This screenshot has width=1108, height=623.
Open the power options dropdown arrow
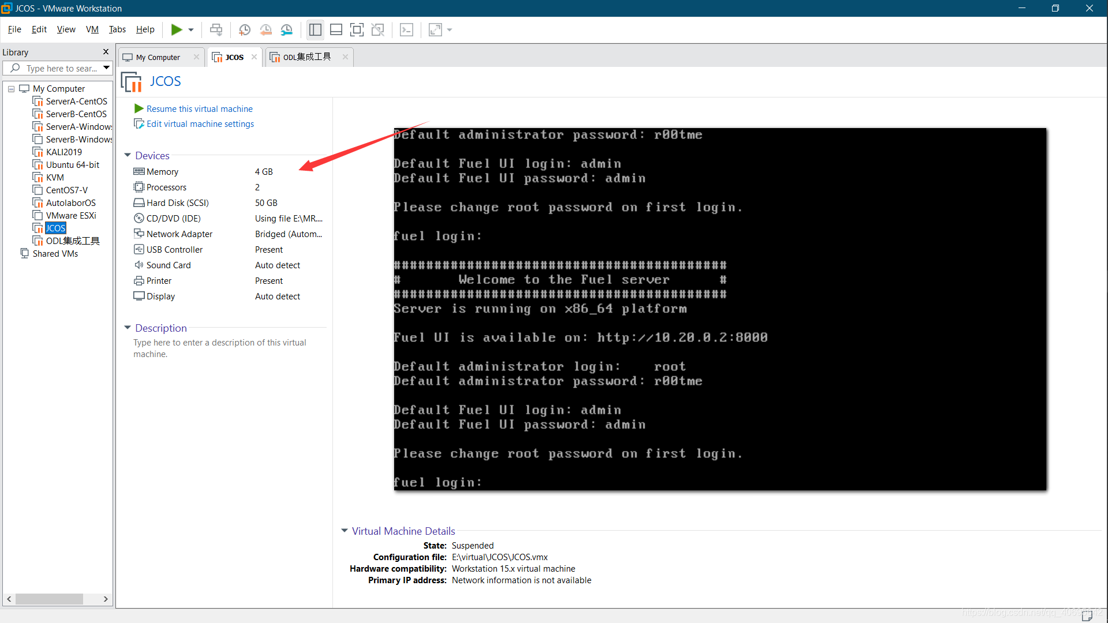(191, 29)
